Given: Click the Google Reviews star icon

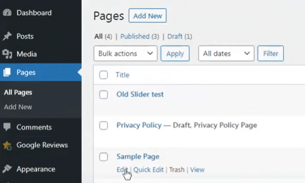Looking at the screenshot, I should 7,145.
